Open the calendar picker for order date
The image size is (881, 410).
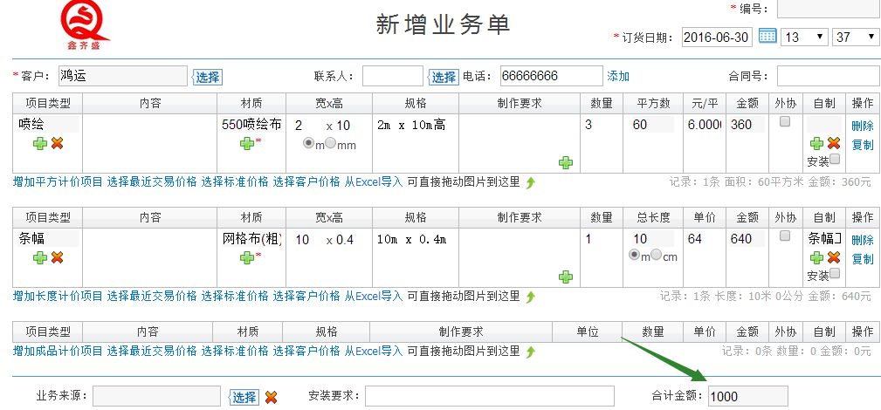pos(767,37)
